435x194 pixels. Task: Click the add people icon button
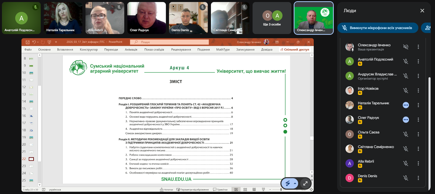[x=428, y=28]
